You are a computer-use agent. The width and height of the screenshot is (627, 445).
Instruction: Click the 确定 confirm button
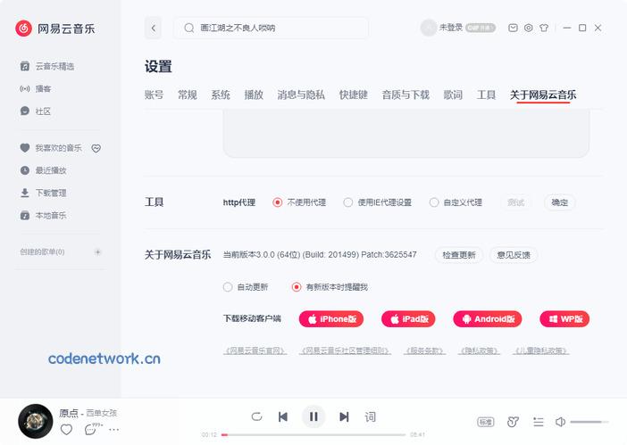pos(559,202)
